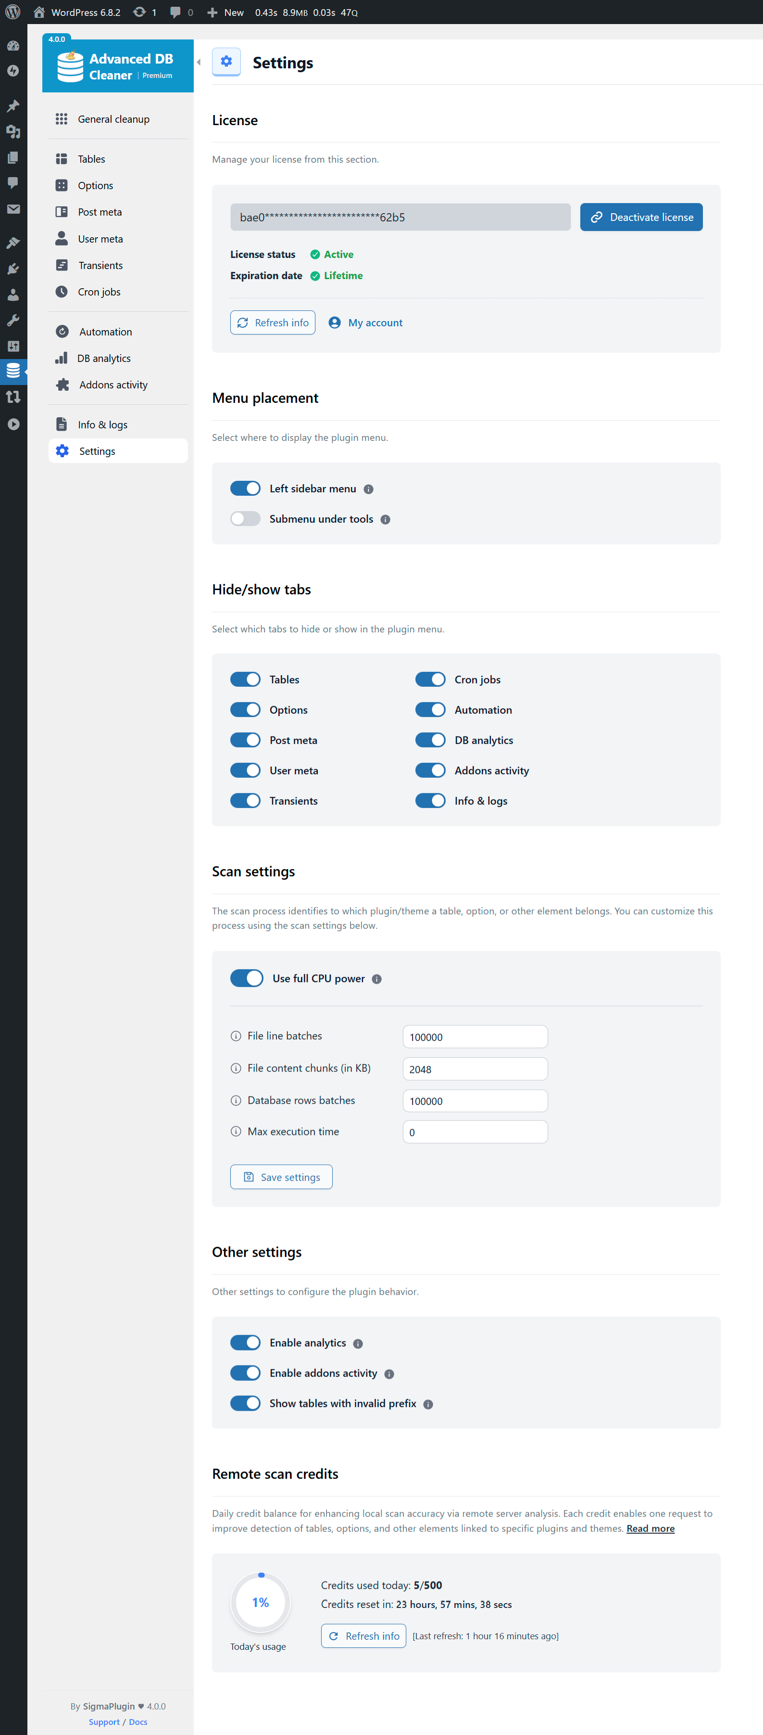Open the Dashboard icon in WP sidebar
Screen dimensions: 763x1735
point(13,46)
